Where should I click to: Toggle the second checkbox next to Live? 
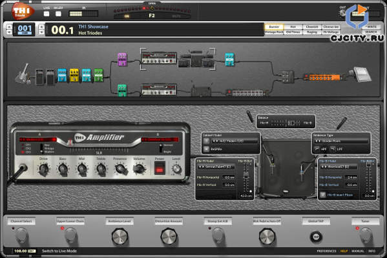tap(58, 14)
